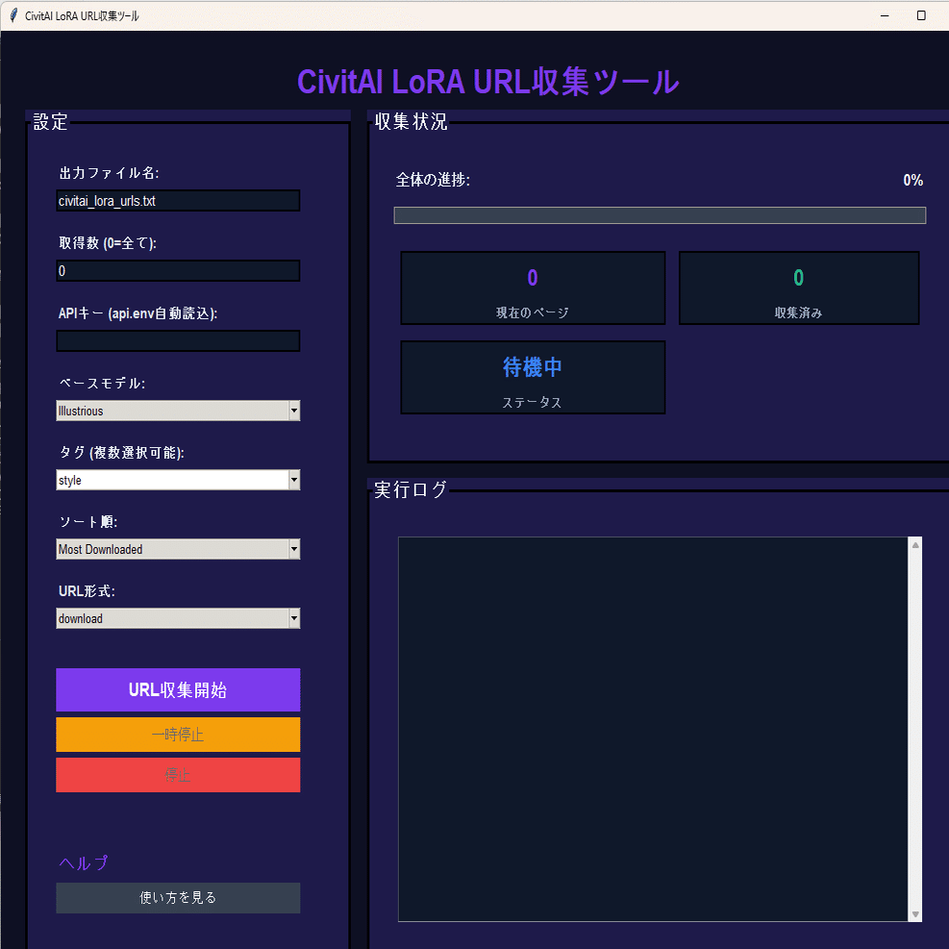Click the empty API key input field
Viewport: 949px width, 949px height.
[x=178, y=340]
